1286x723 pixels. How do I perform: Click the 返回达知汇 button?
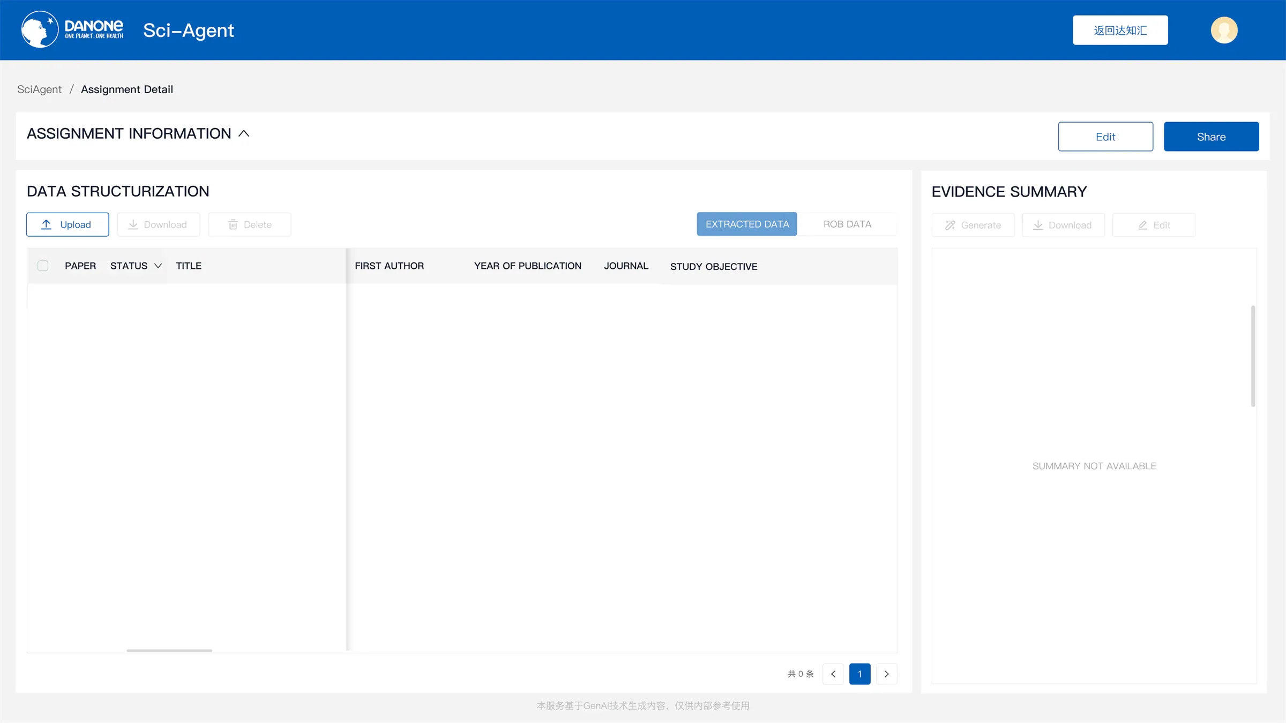coord(1120,30)
